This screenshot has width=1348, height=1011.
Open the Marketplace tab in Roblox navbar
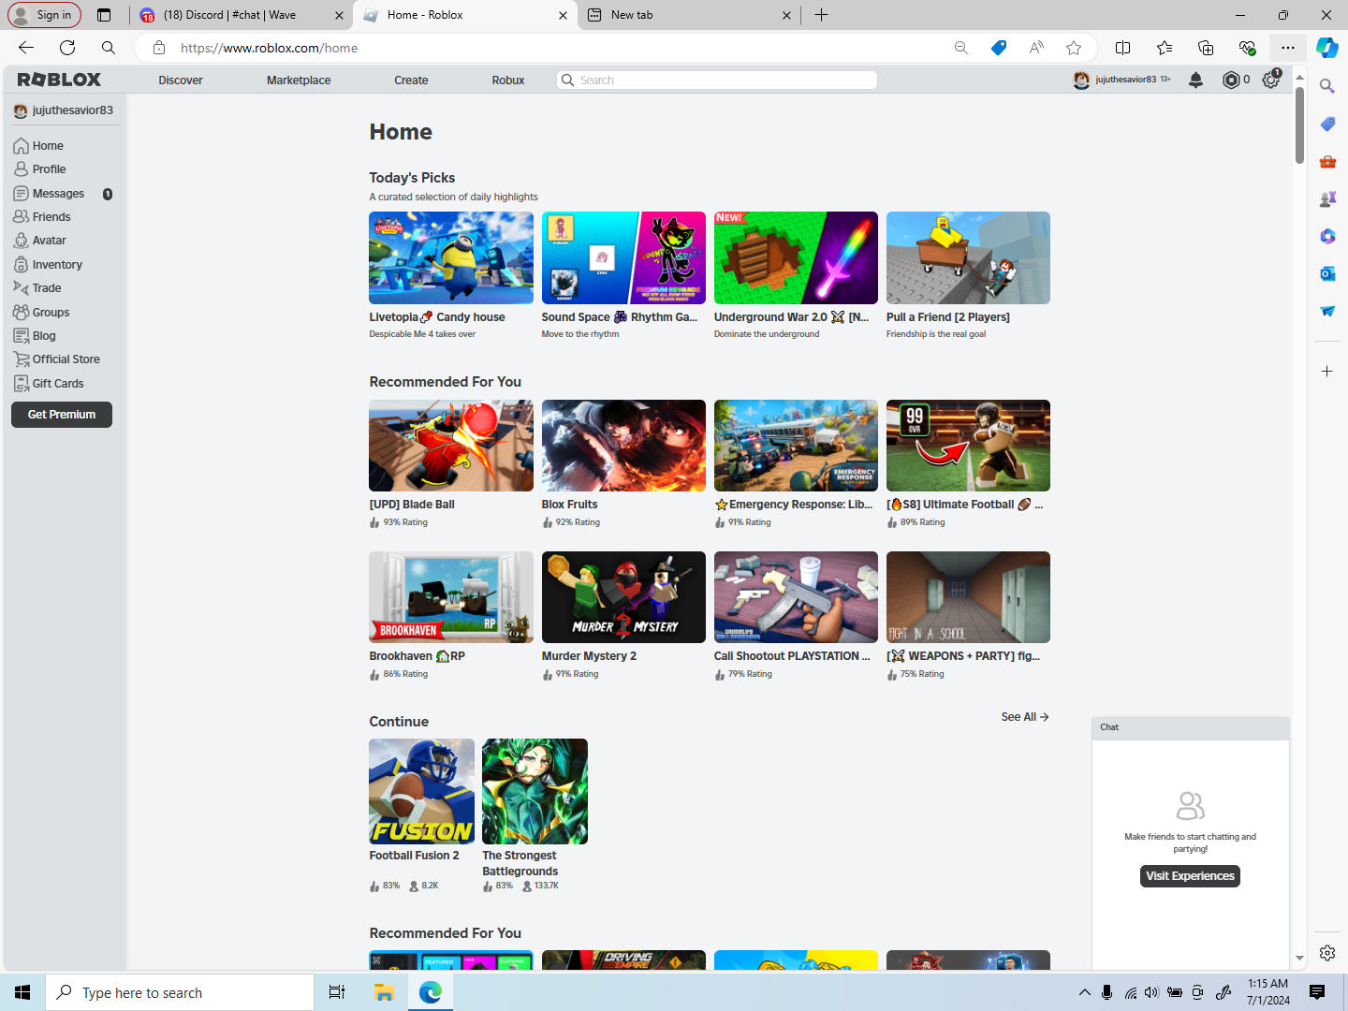[299, 81]
